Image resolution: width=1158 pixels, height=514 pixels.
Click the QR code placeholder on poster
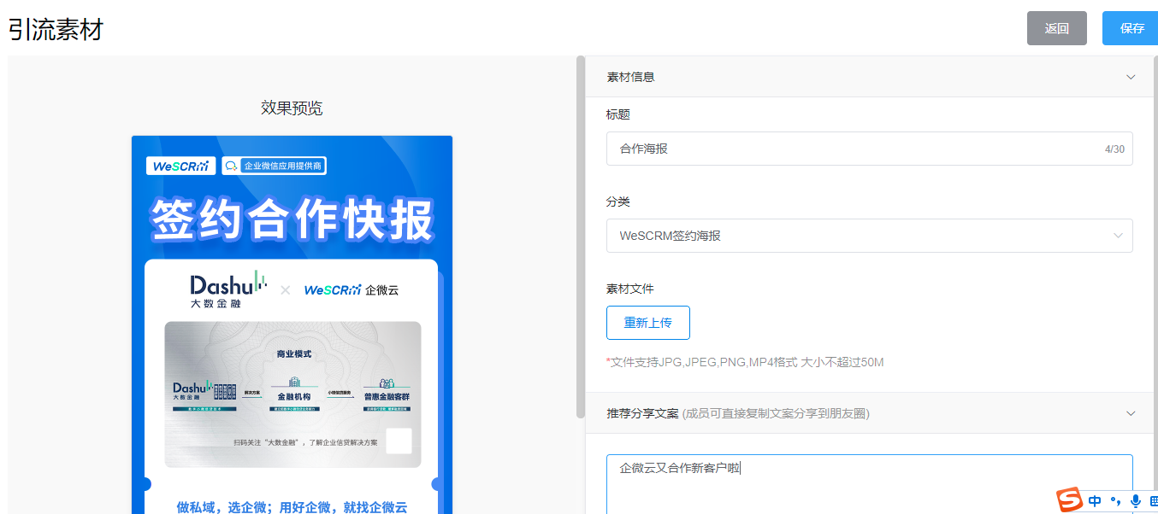pos(399,441)
